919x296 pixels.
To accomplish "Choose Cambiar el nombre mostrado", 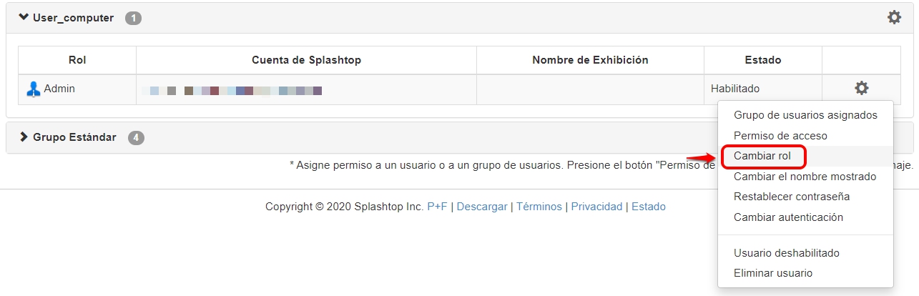I will point(805,177).
